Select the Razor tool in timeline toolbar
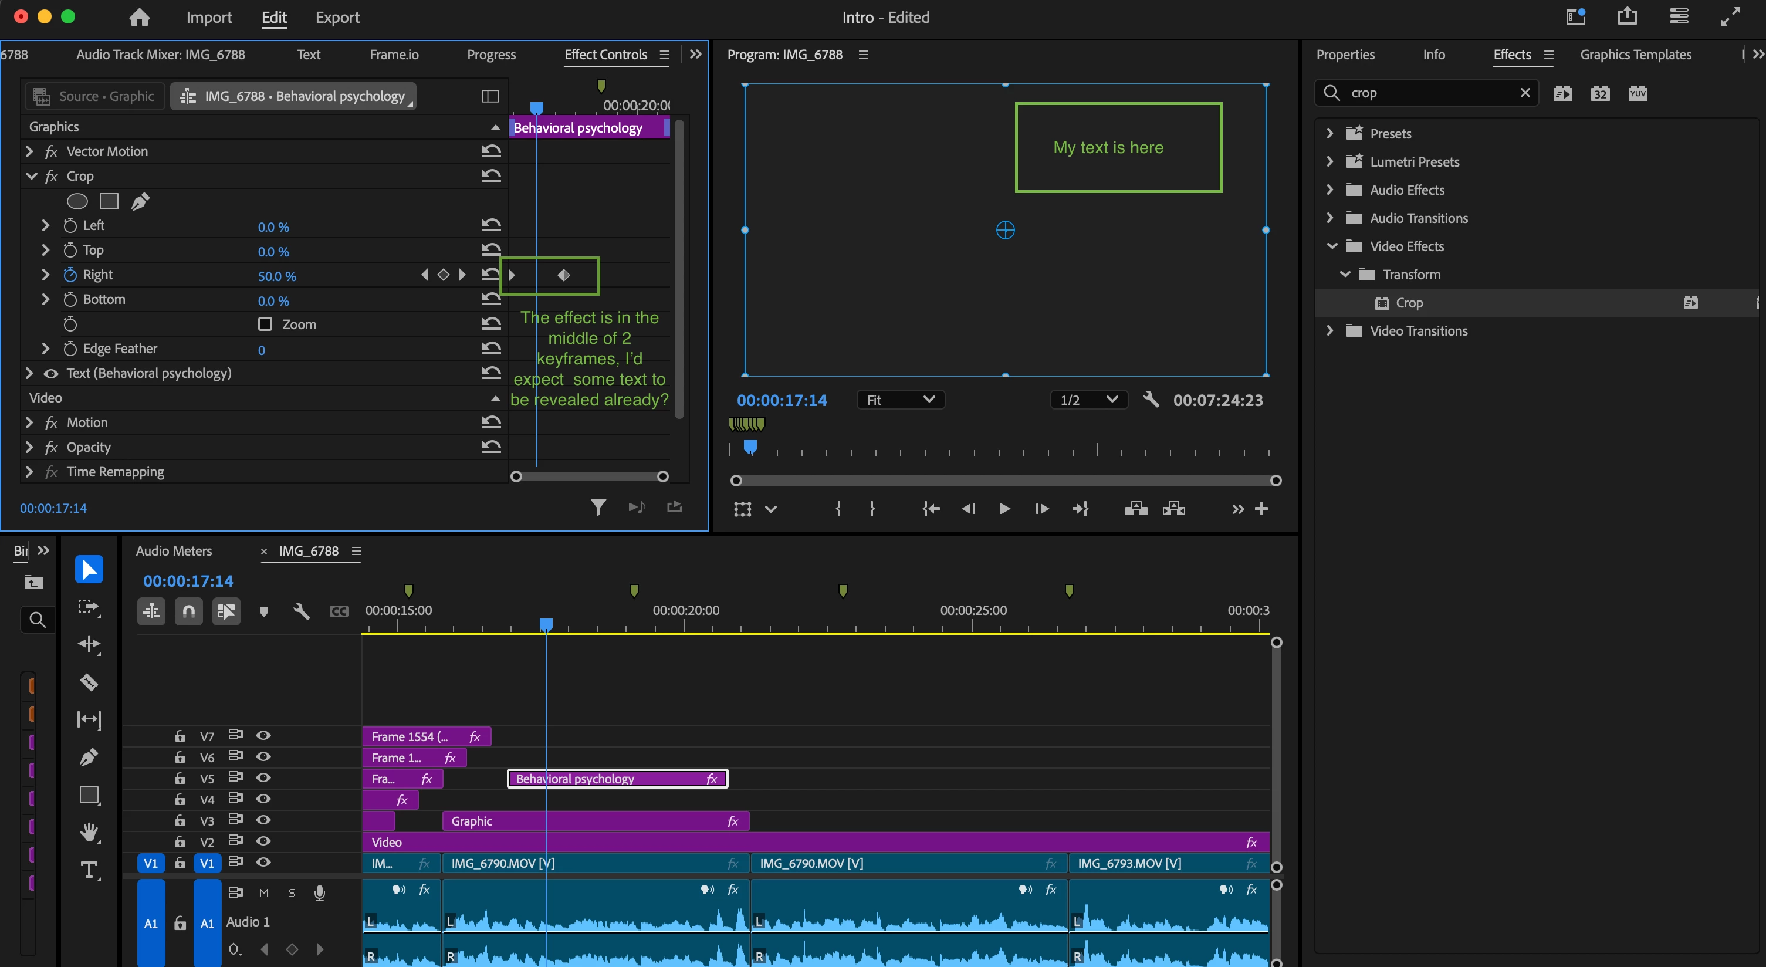Screen dimensions: 1766x967 [89, 682]
